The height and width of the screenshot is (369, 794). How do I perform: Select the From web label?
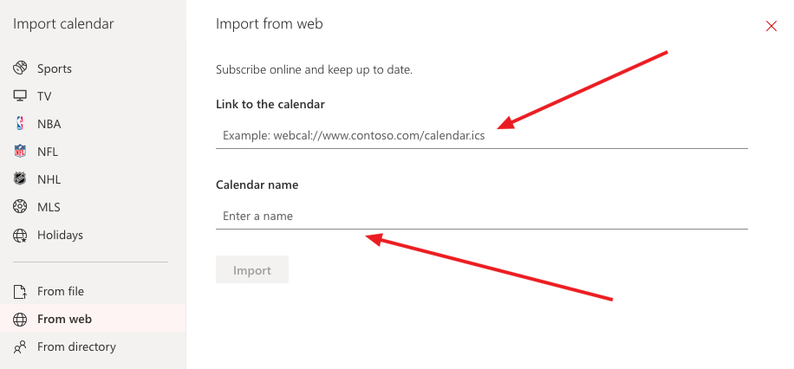tap(64, 320)
